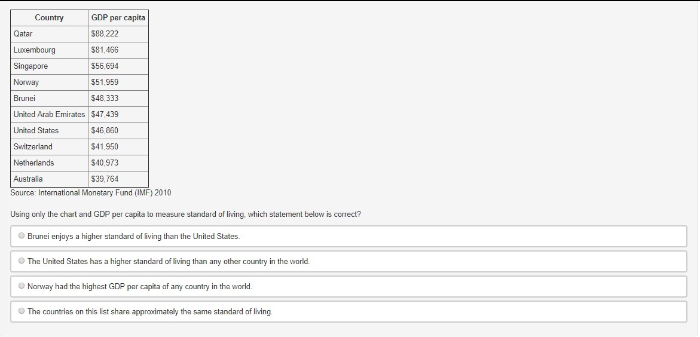Click the GDP per capita column header
The width and height of the screenshot is (700, 337).
[x=118, y=18]
